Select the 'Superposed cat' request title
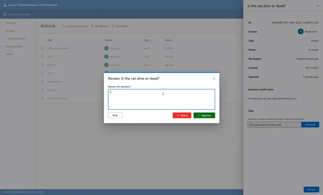This screenshot has width=323, height=195. [54, 81]
